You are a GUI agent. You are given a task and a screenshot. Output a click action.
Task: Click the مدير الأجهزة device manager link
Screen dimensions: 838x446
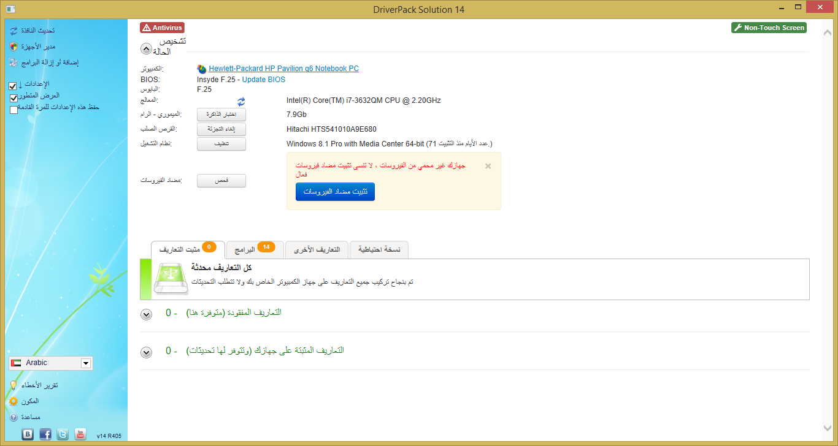[x=38, y=47]
